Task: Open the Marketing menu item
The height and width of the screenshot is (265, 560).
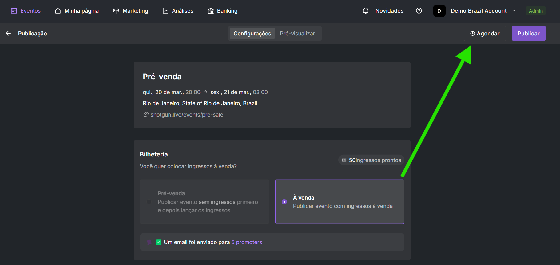Action: pos(130,11)
